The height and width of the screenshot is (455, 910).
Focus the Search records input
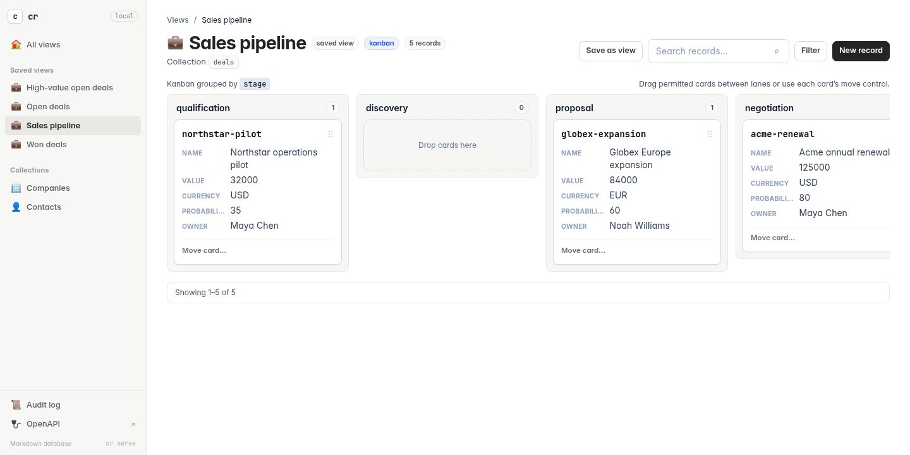pyautogui.click(x=719, y=51)
